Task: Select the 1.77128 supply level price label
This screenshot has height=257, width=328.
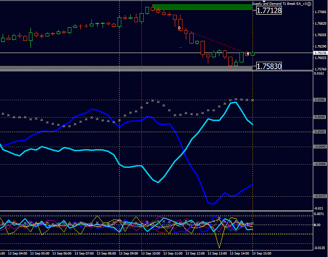Action: click(x=269, y=10)
